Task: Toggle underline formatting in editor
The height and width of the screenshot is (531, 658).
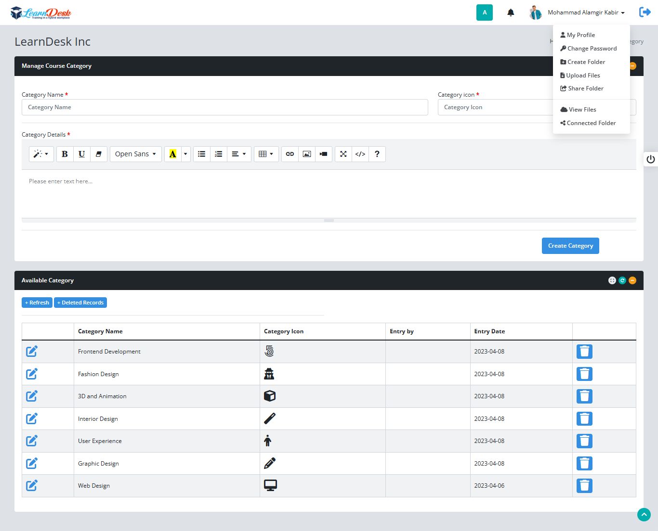Action: point(81,154)
